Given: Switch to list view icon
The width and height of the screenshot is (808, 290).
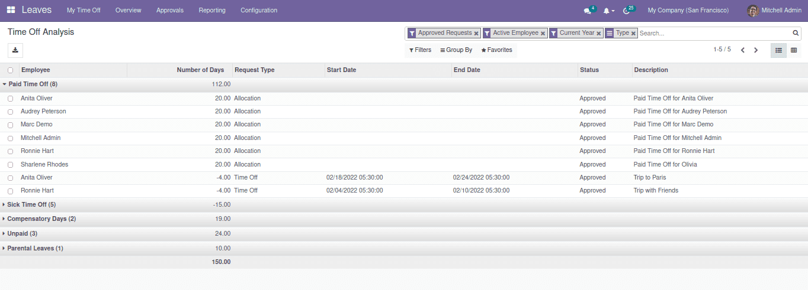Looking at the screenshot, I should click(778, 50).
